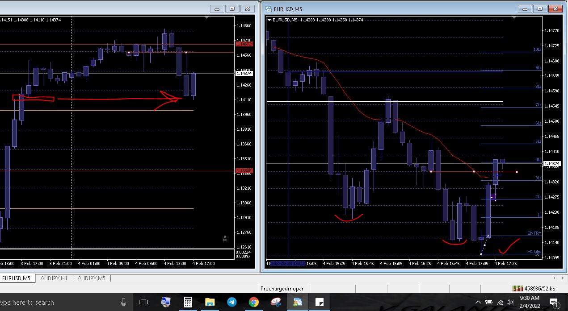
Task: Open File Explorer from the taskbar
Action: tap(210, 302)
